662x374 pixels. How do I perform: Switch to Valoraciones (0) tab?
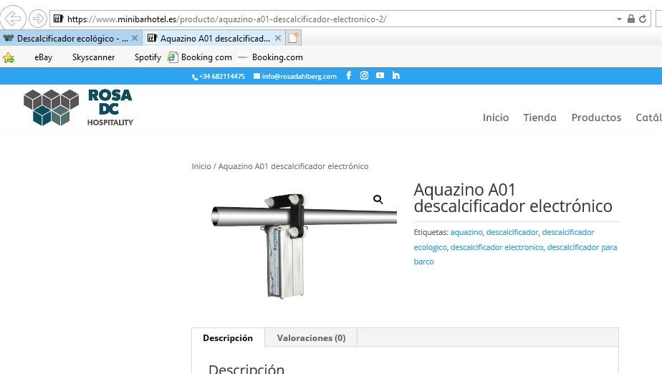(311, 337)
